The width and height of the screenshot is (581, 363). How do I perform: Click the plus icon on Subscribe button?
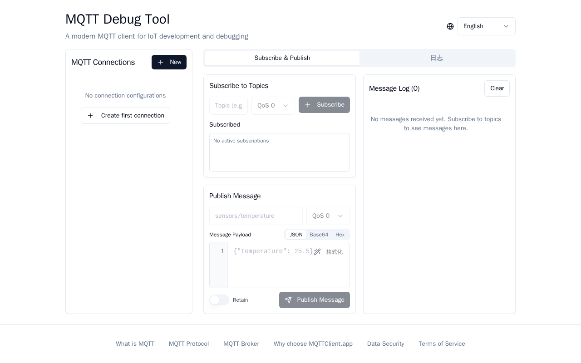pos(308,105)
